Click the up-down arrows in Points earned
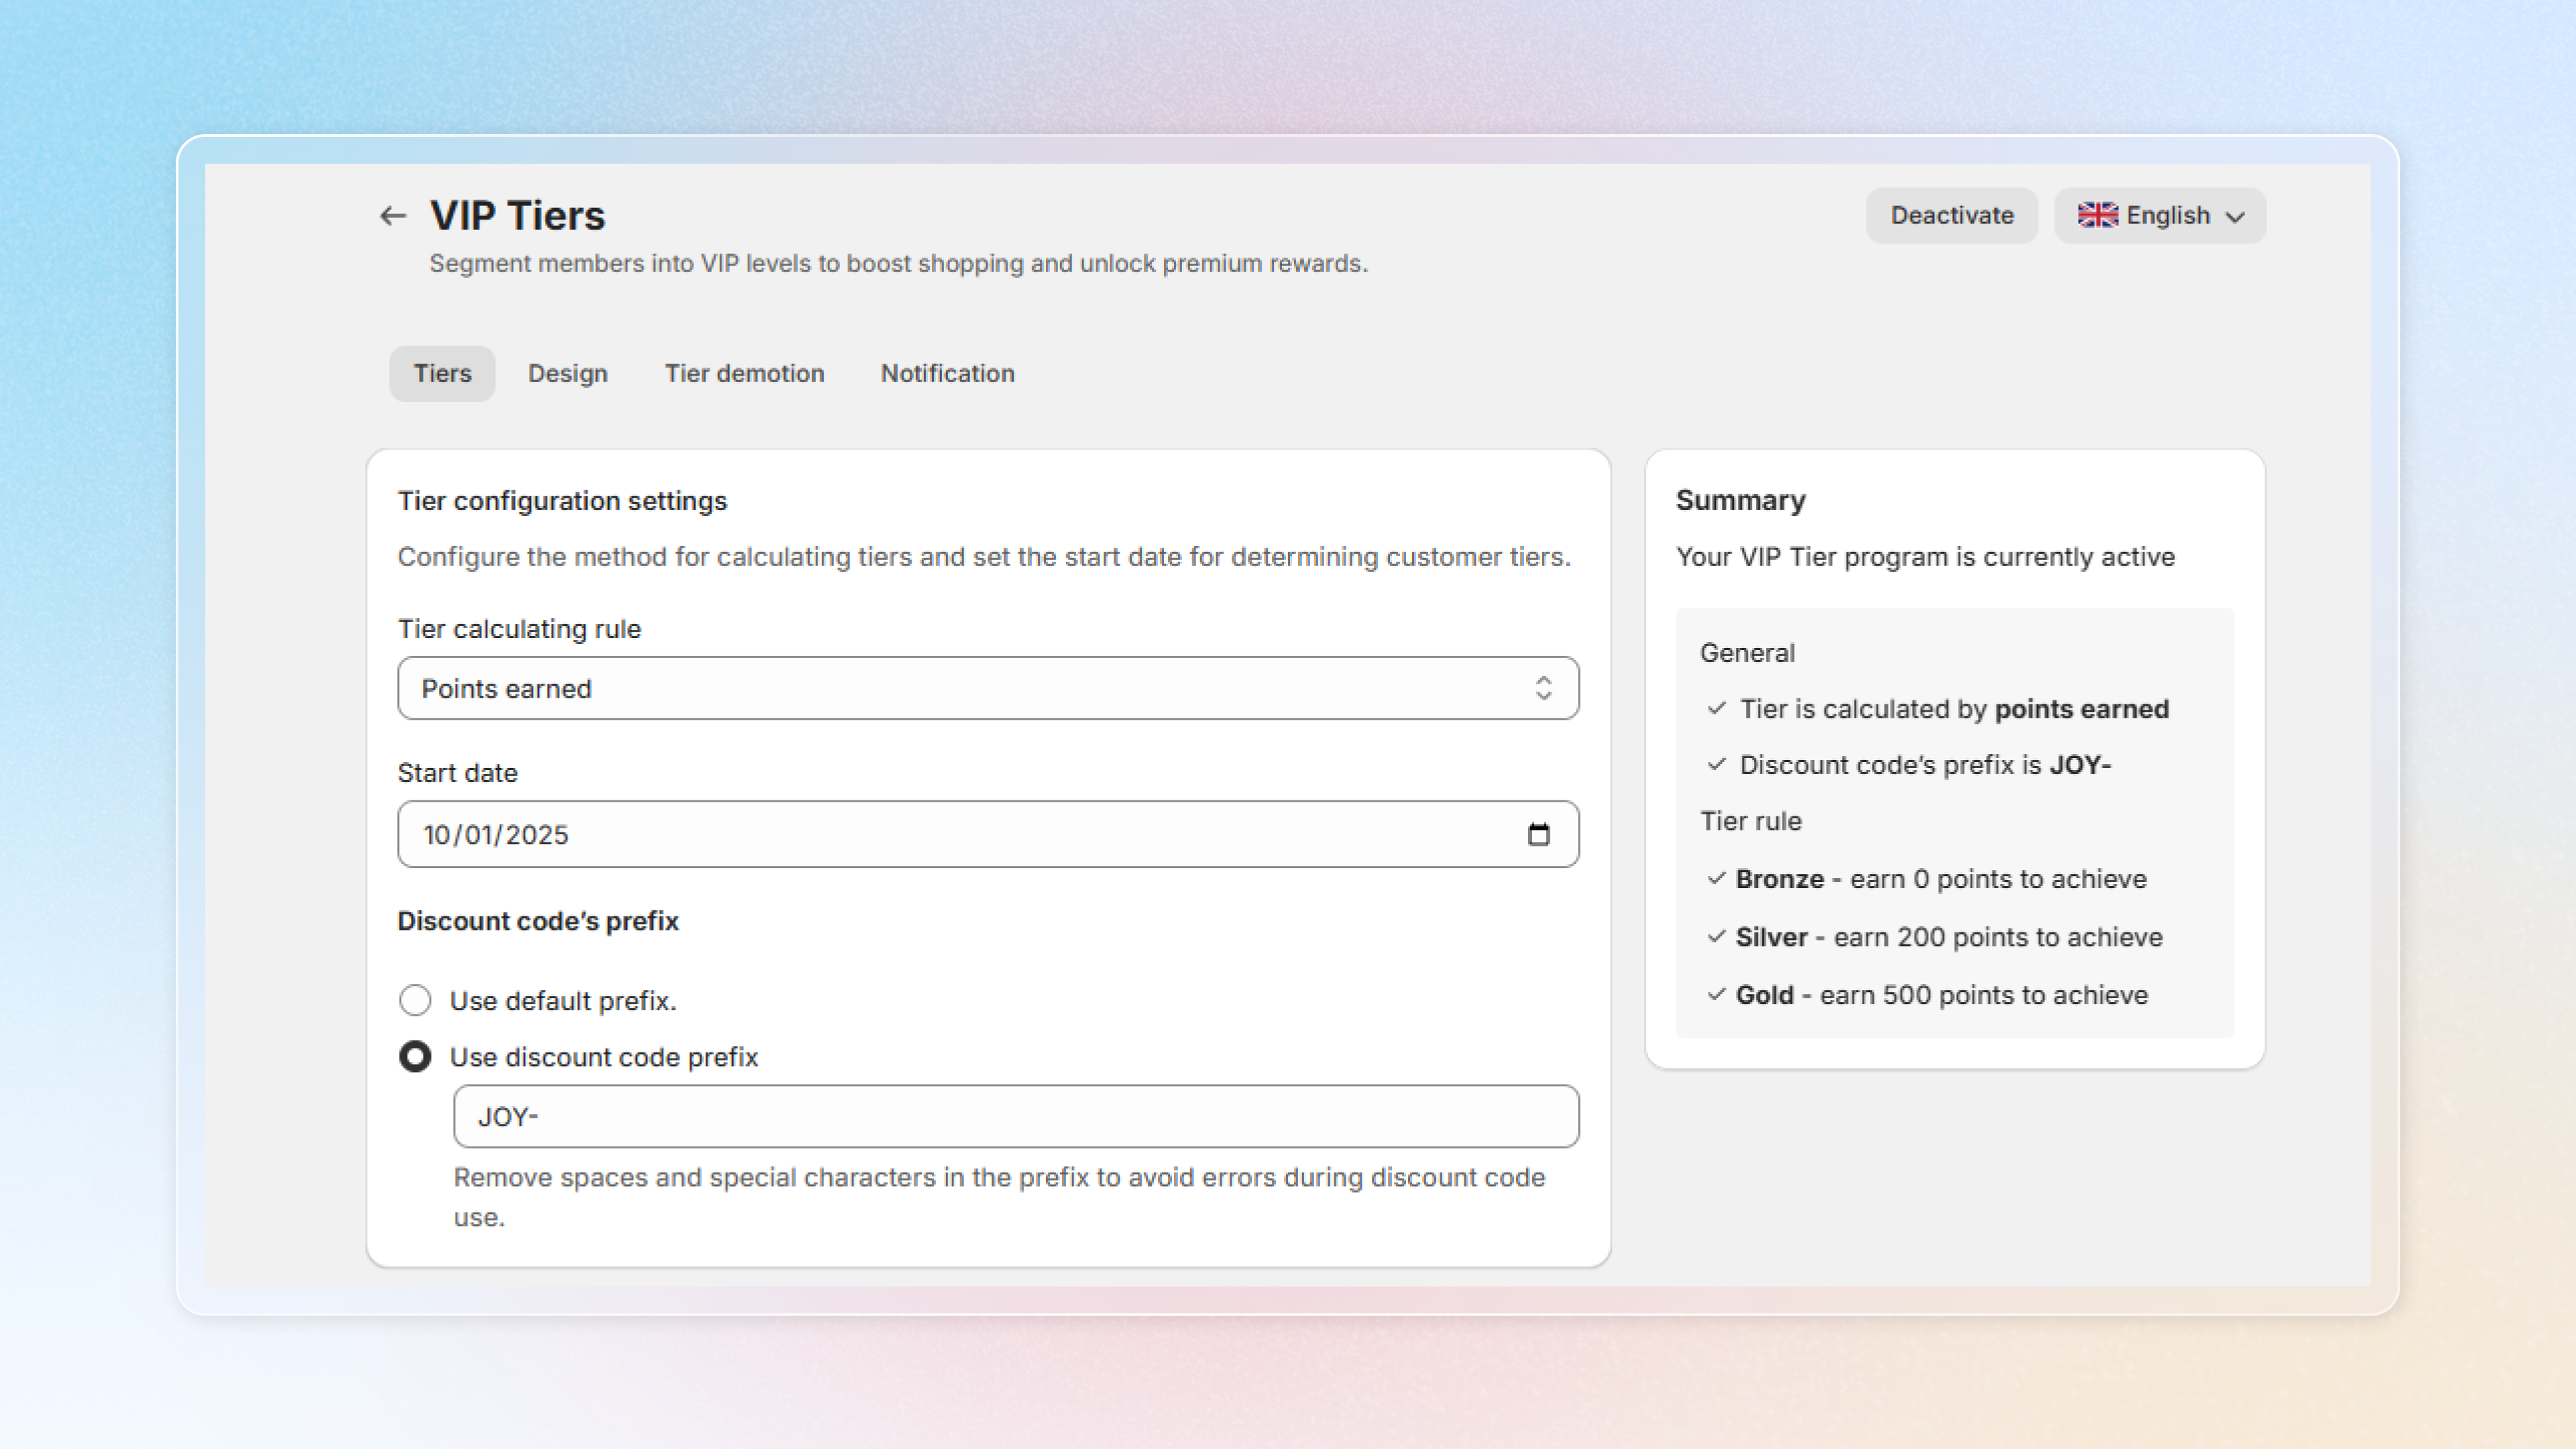 pyautogui.click(x=1543, y=688)
